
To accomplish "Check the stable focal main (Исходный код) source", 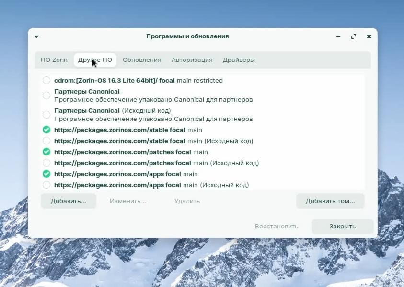I will coord(46,141).
